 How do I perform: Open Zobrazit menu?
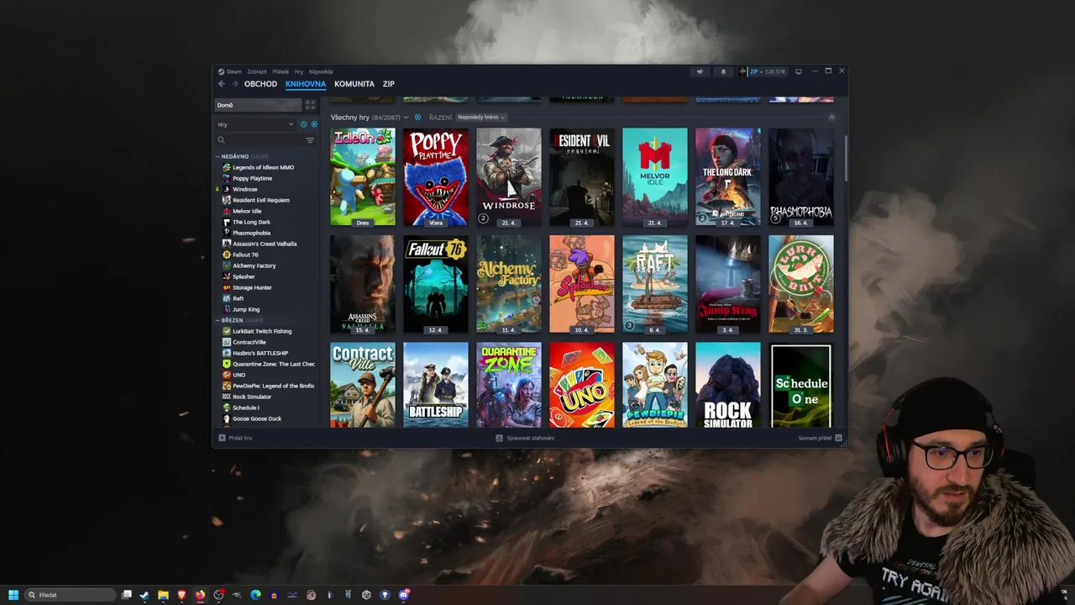coord(257,71)
